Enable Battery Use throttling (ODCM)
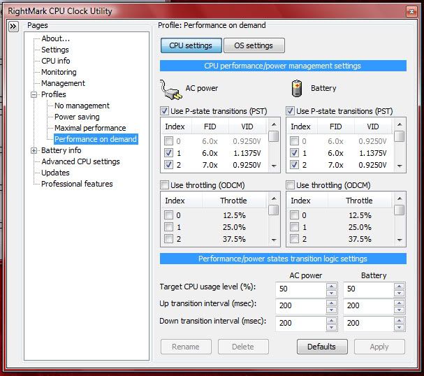This screenshot has height=376, width=424. point(290,185)
